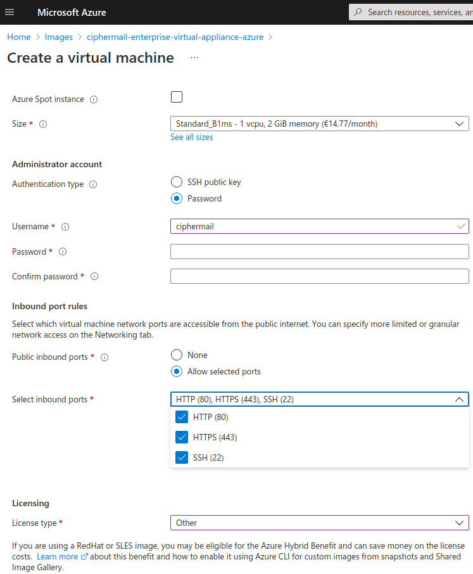Uncheck the HTTPS (443) port option
473x574 pixels.
click(182, 437)
